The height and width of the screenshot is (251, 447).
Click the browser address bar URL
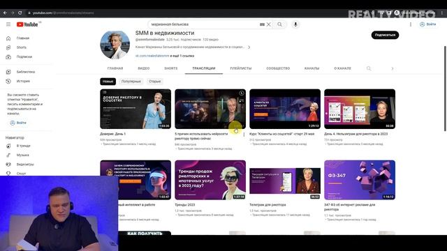click(63, 13)
